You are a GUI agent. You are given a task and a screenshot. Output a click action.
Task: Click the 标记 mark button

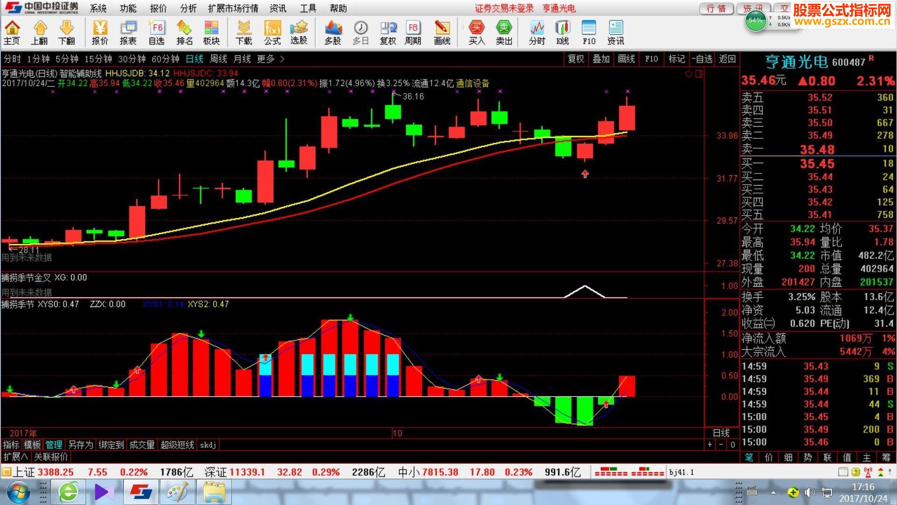(x=676, y=59)
